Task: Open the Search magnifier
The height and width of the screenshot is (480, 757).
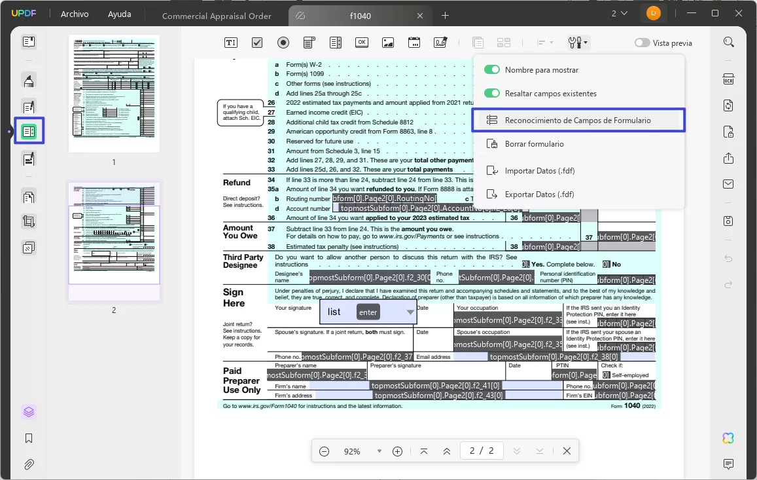Action: pyautogui.click(x=728, y=42)
